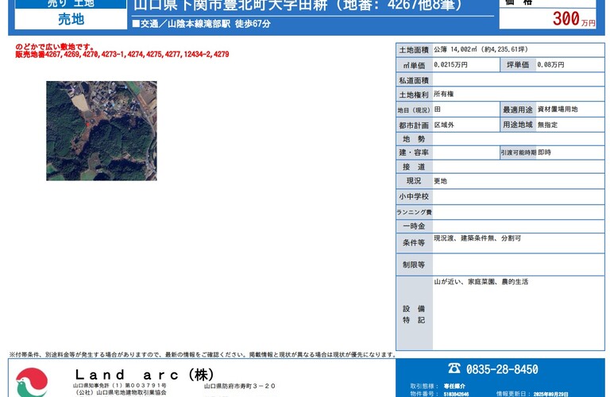610x397 pixels.
Task: Click the 坪単価 value 0.08万円
Action: coord(550,64)
